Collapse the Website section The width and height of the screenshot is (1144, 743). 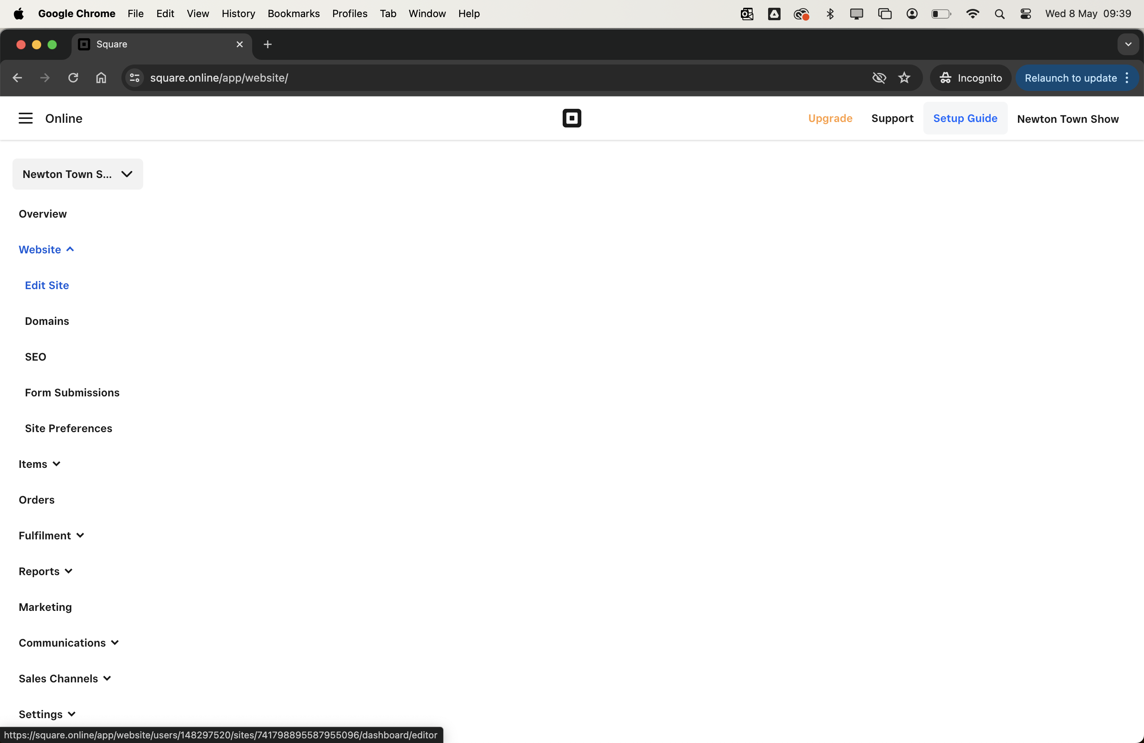point(46,249)
